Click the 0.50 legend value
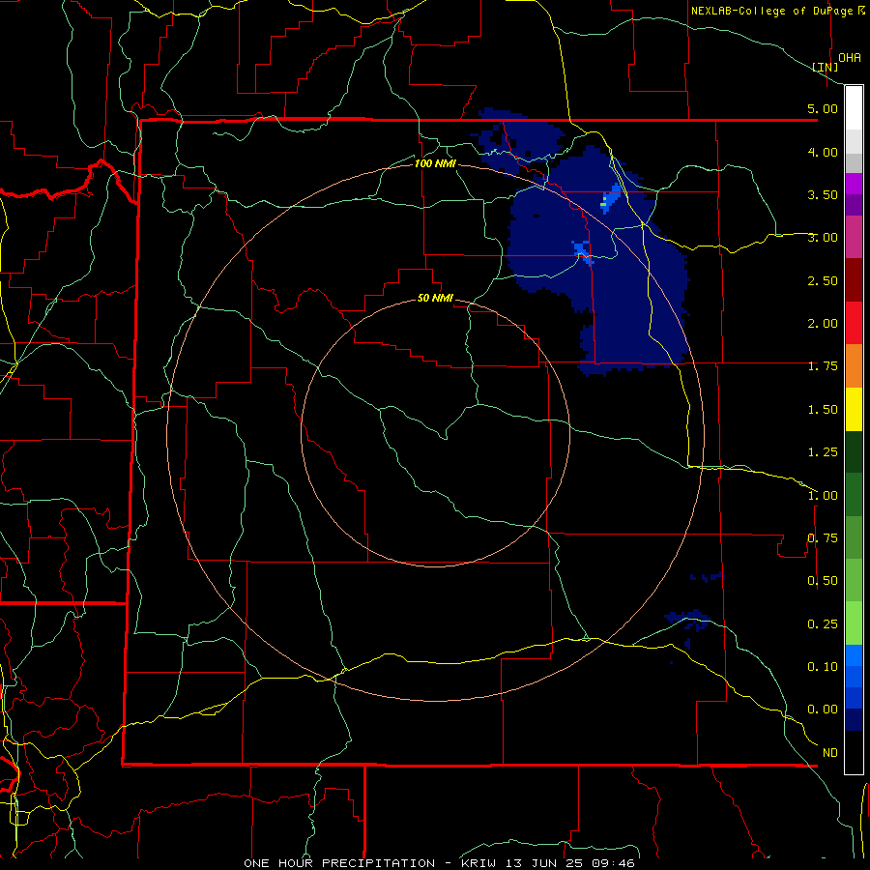 point(823,580)
